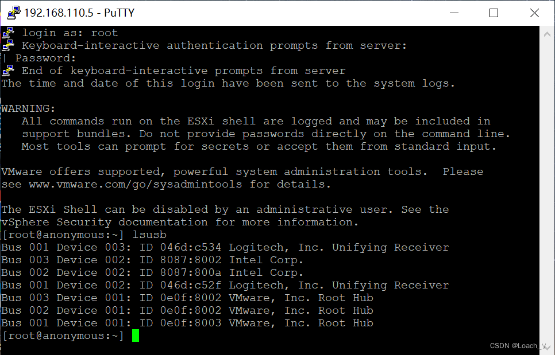The width and height of the screenshot is (555, 355).
Task: Click the icon beside "Keyboard-interactive authentication prompts"
Action: [x=7, y=45]
